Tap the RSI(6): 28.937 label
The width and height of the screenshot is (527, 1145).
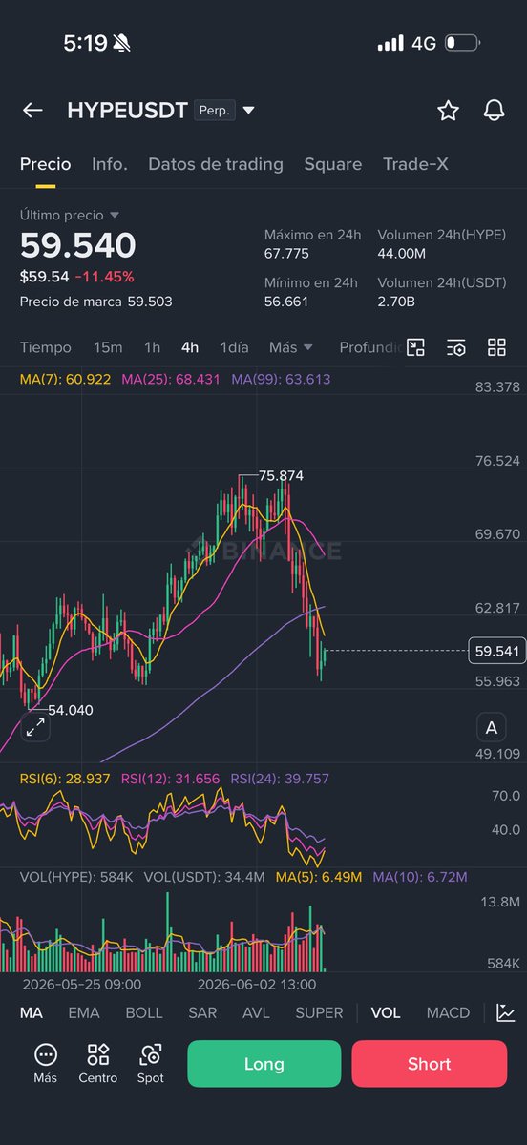[x=65, y=779]
